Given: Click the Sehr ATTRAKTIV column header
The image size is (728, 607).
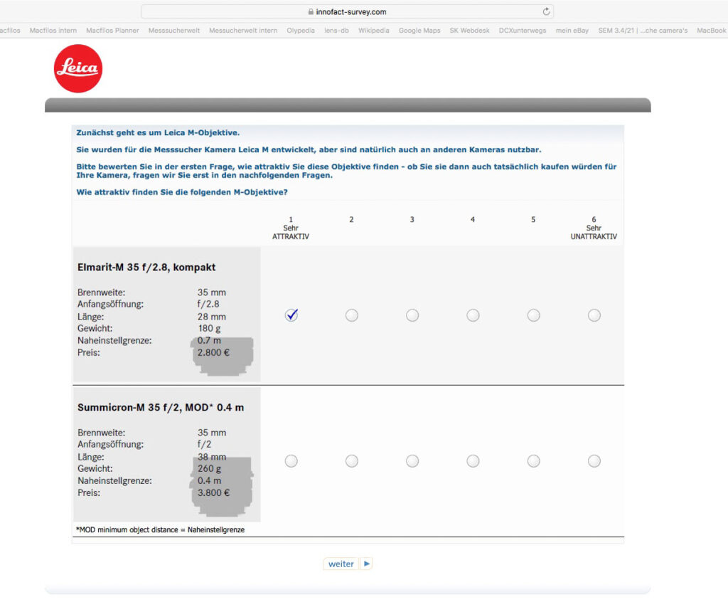Looking at the screenshot, I should click(291, 228).
